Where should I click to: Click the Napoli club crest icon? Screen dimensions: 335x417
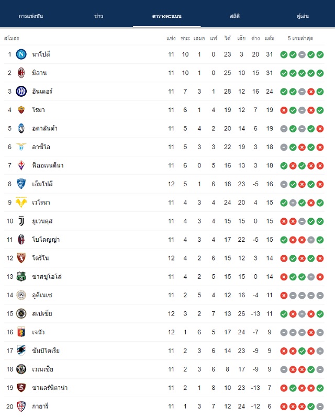(21, 54)
